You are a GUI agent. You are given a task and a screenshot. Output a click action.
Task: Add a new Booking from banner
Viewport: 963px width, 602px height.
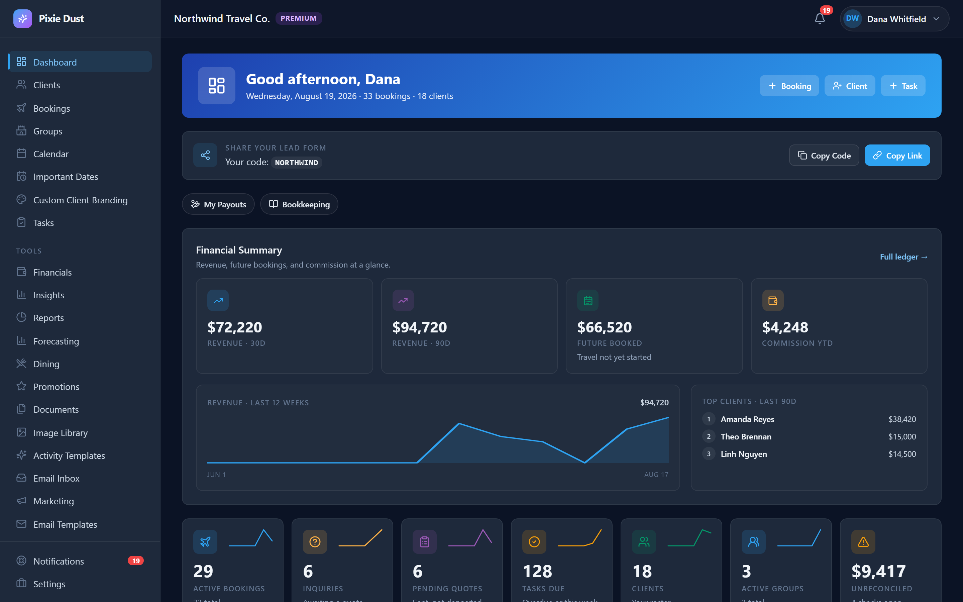click(x=789, y=86)
